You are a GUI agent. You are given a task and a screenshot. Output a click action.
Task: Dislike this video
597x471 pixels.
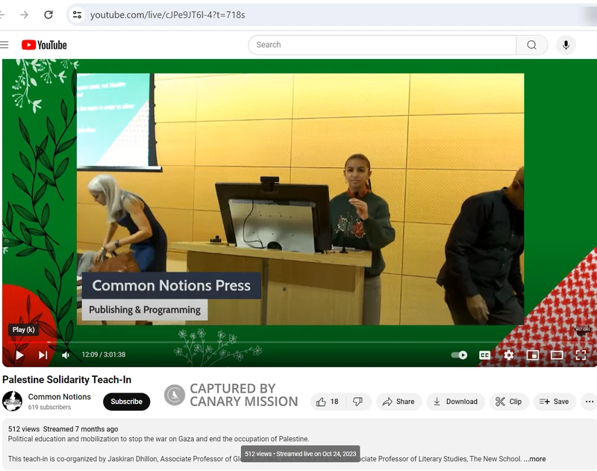[358, 402]
